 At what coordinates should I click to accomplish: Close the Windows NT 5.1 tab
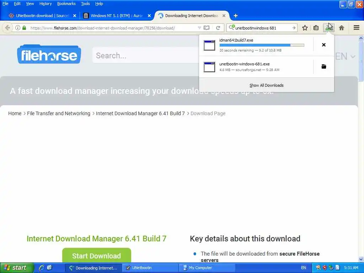pos(149,16)
